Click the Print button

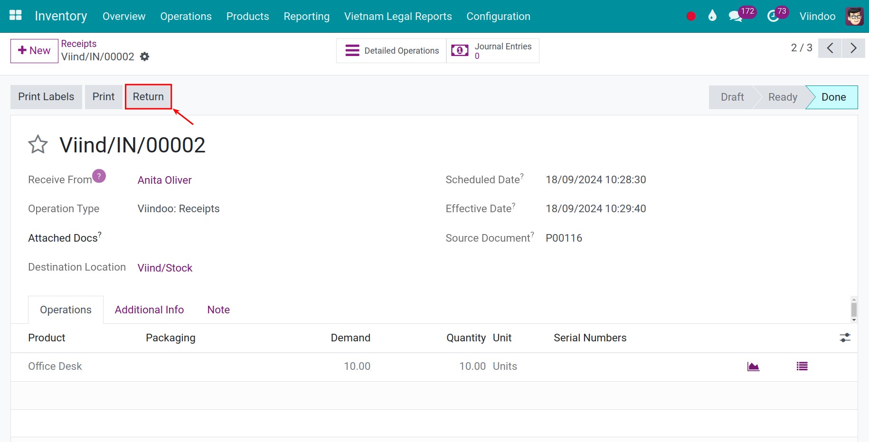coord(104,97)
